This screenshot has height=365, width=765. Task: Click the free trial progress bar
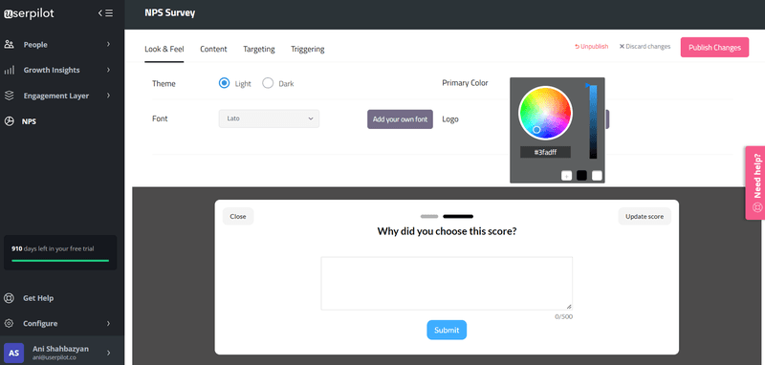pos(60,261)
